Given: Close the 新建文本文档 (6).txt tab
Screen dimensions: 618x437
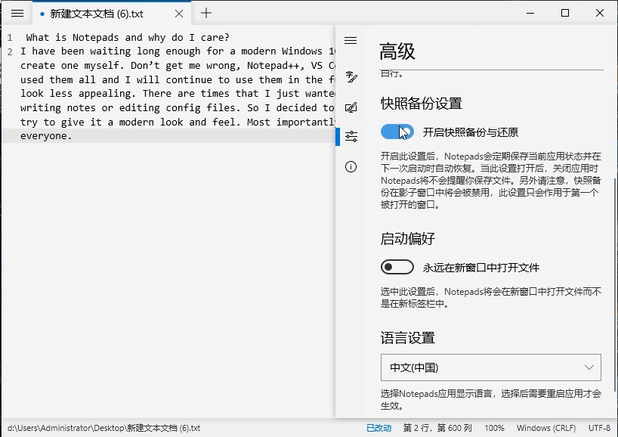Looking at the screenshot, I should (x=178, y=13).
